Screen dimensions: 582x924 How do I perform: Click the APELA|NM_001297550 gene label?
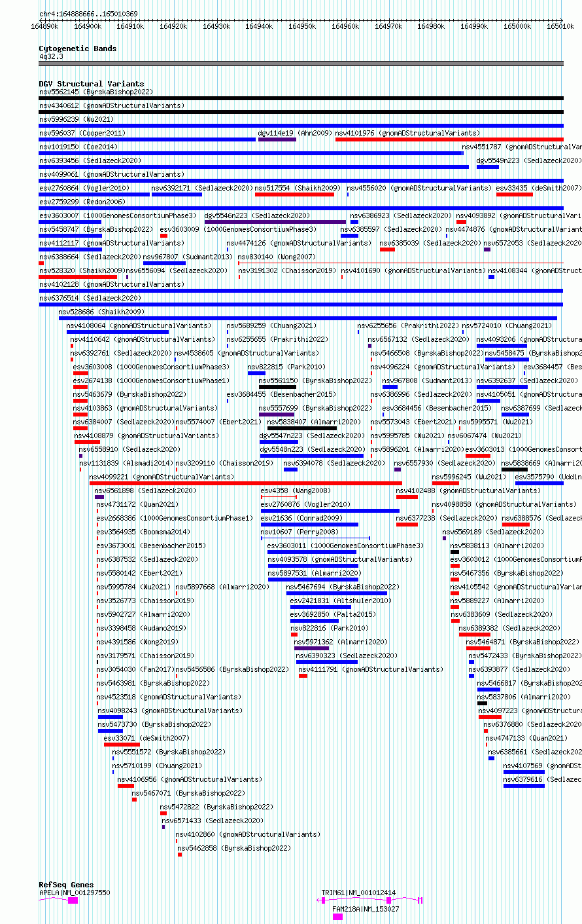(75, 893)
